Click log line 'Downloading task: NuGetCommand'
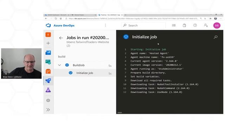225x127 pixels. coord(160,88)
